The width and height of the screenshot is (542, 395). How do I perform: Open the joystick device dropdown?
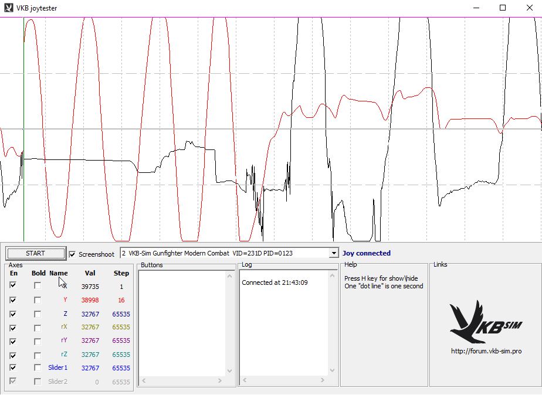pos(334,253)
